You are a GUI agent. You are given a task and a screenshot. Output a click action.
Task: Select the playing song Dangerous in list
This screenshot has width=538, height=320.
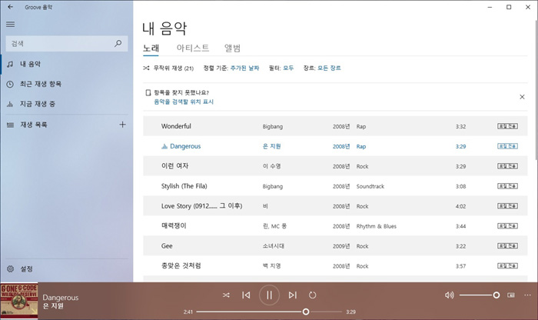pos(185,146)
